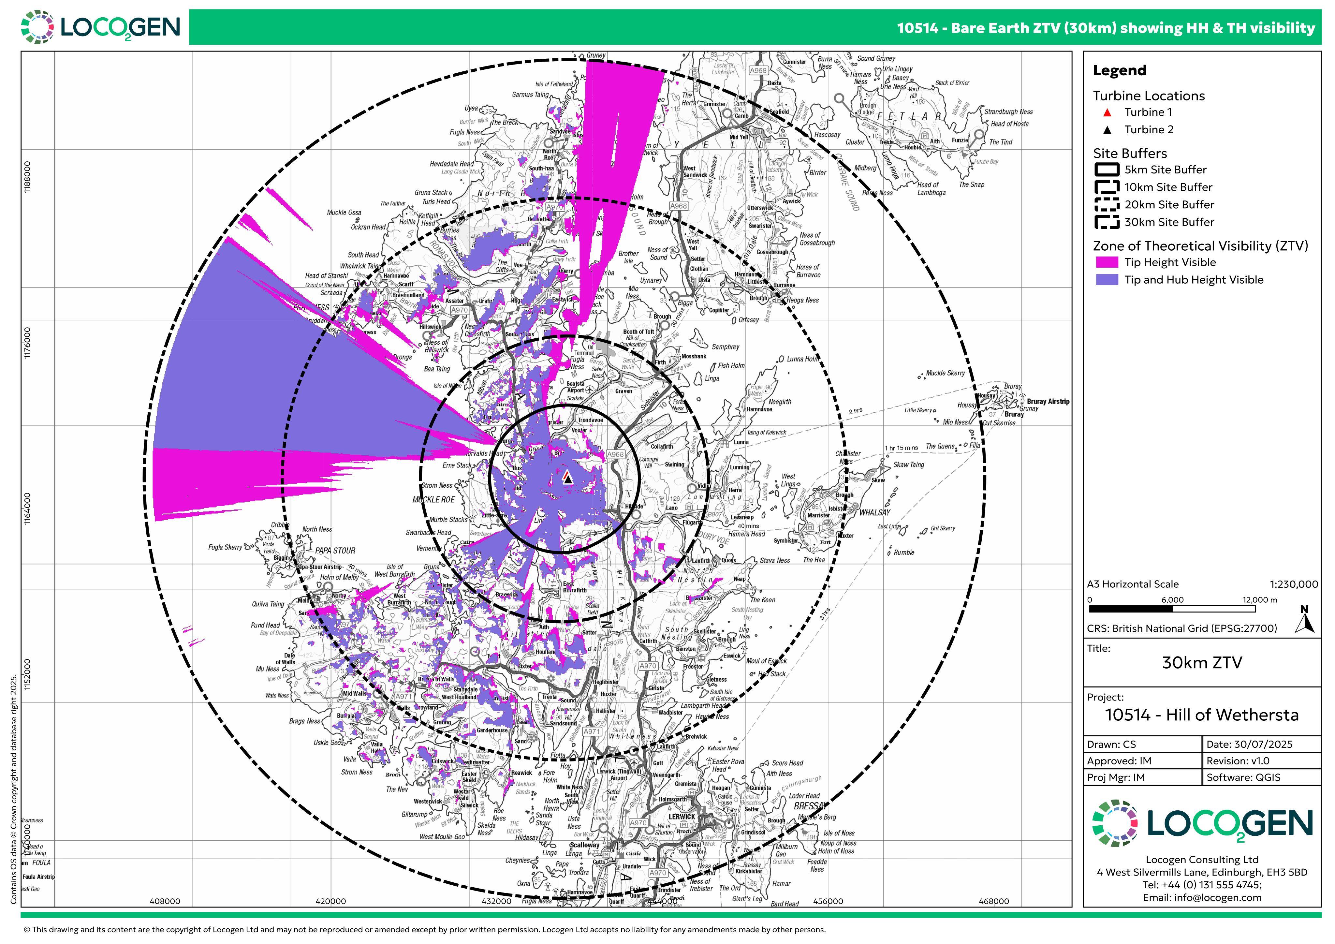1335x944 pixels.
Task: Click the 456000 easting axis label
Action: click(828, 902)
